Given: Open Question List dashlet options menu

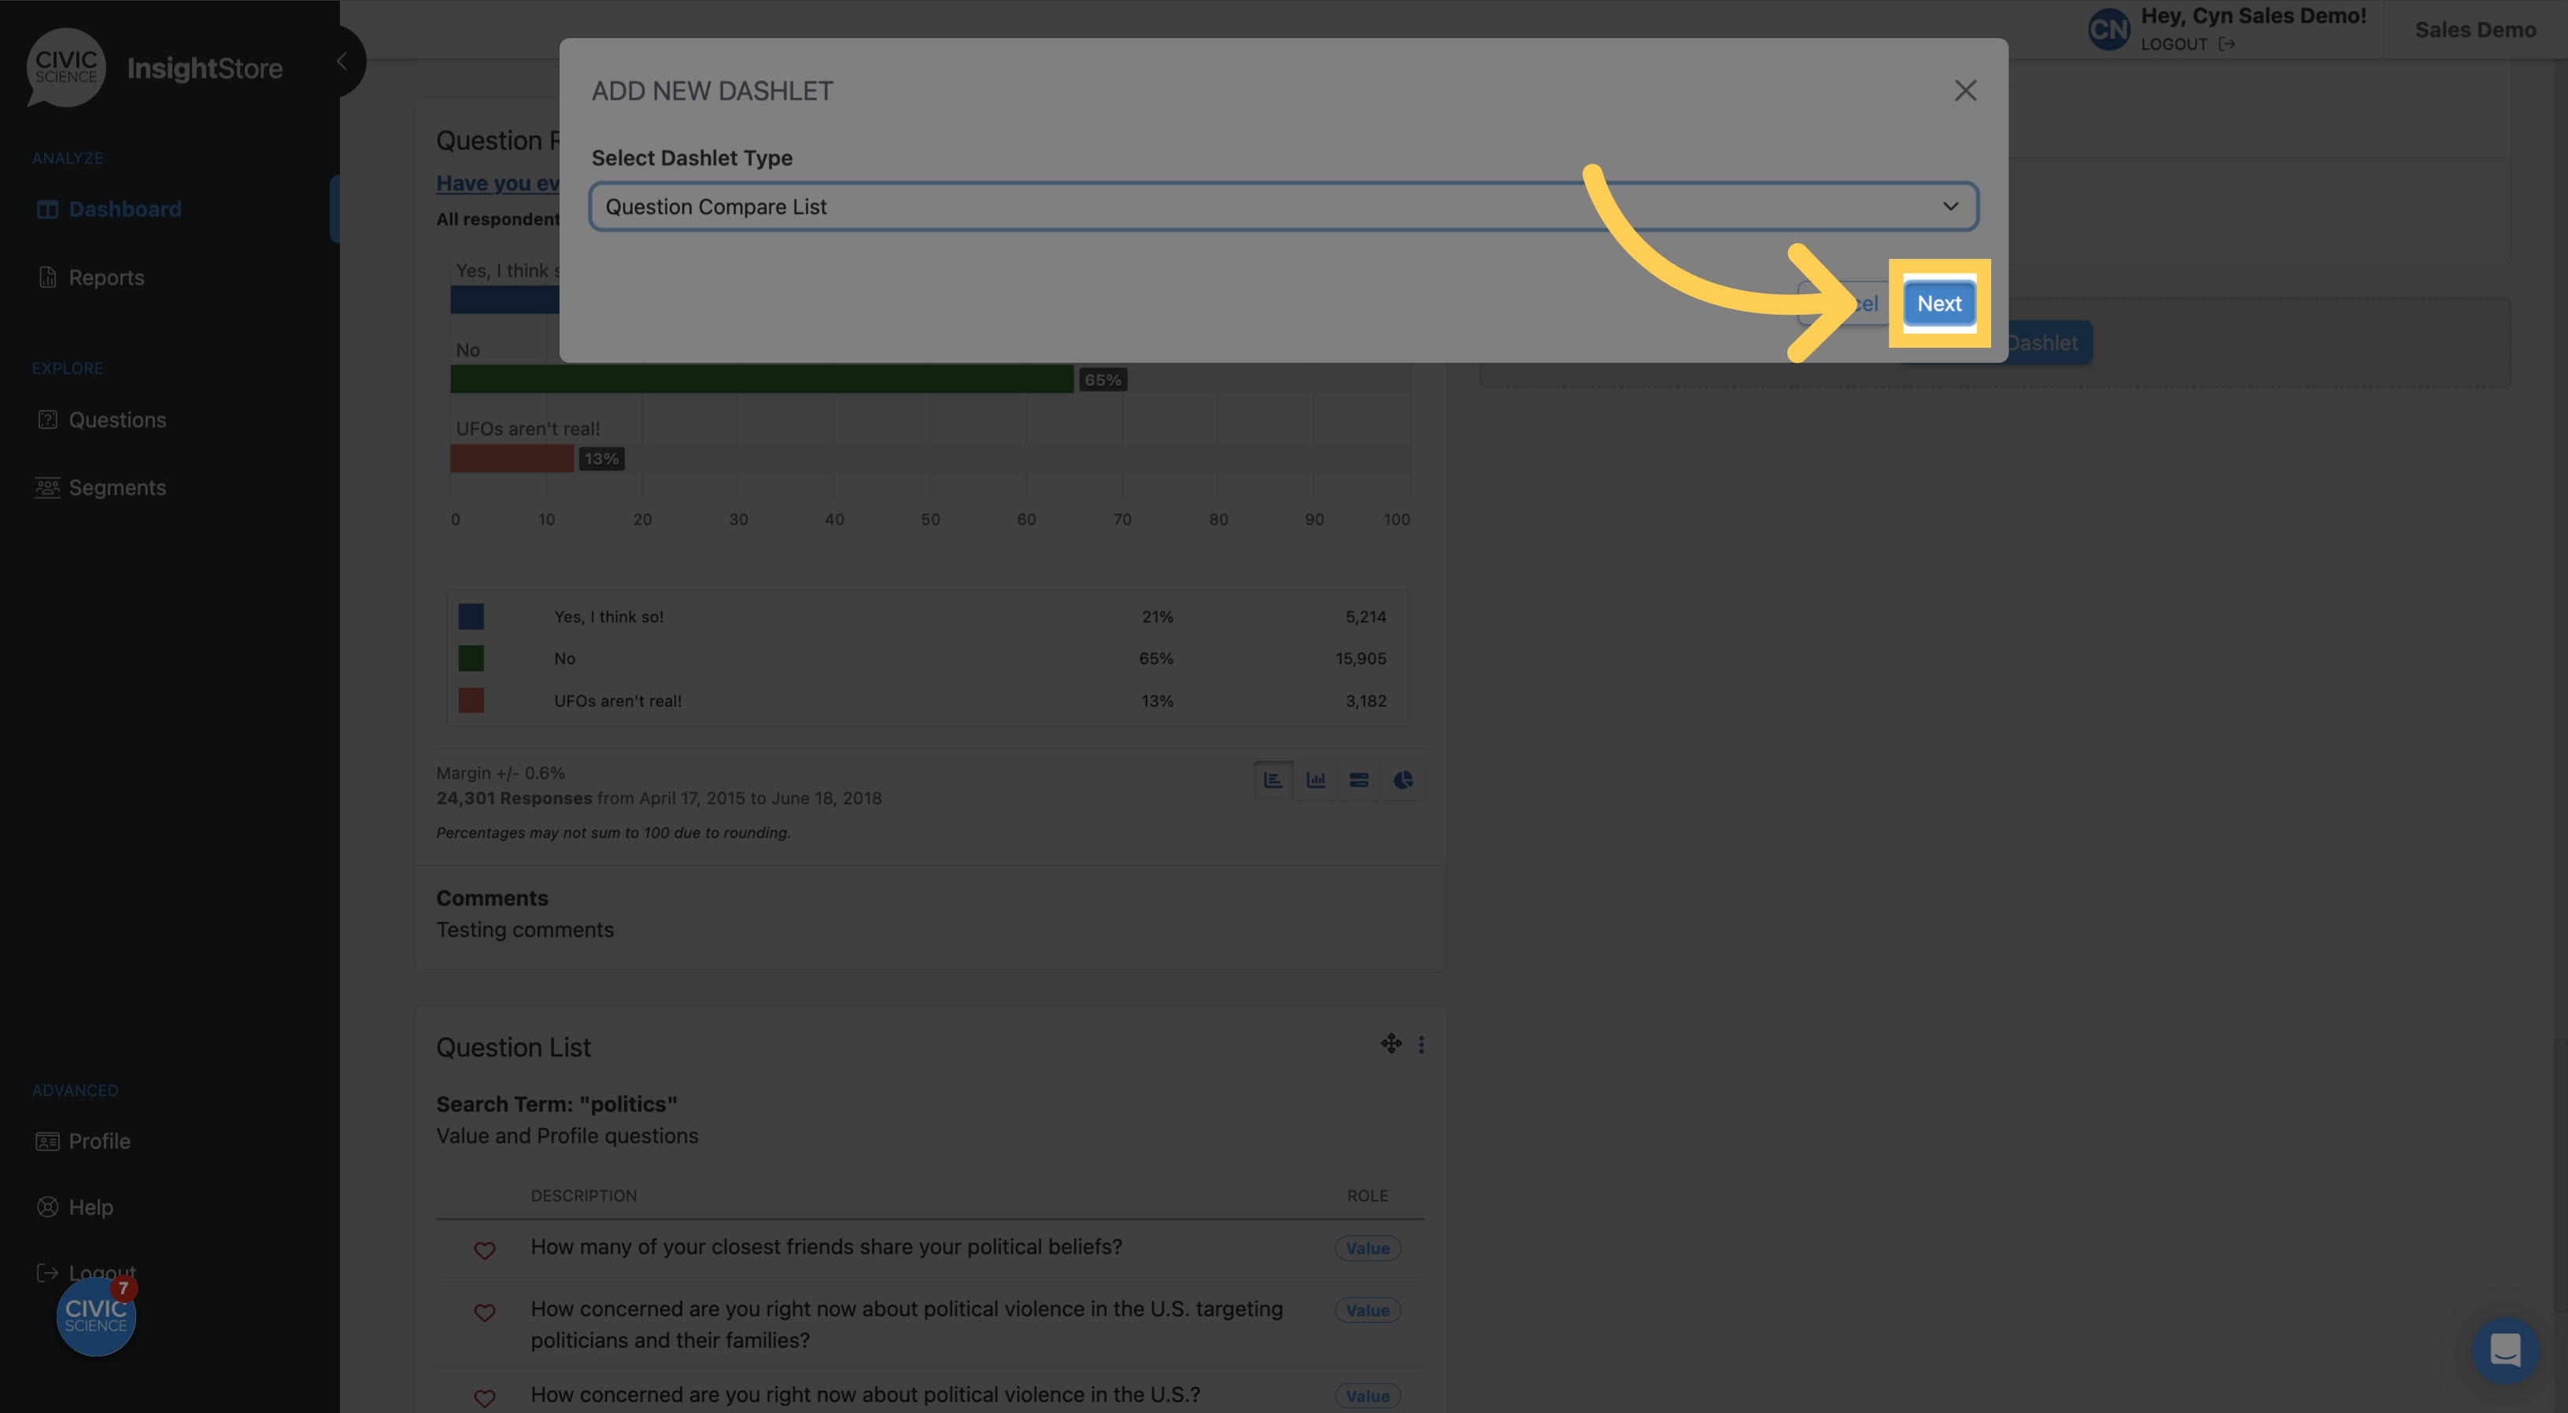Looking at the screenshot, I should [1421, 1044].
